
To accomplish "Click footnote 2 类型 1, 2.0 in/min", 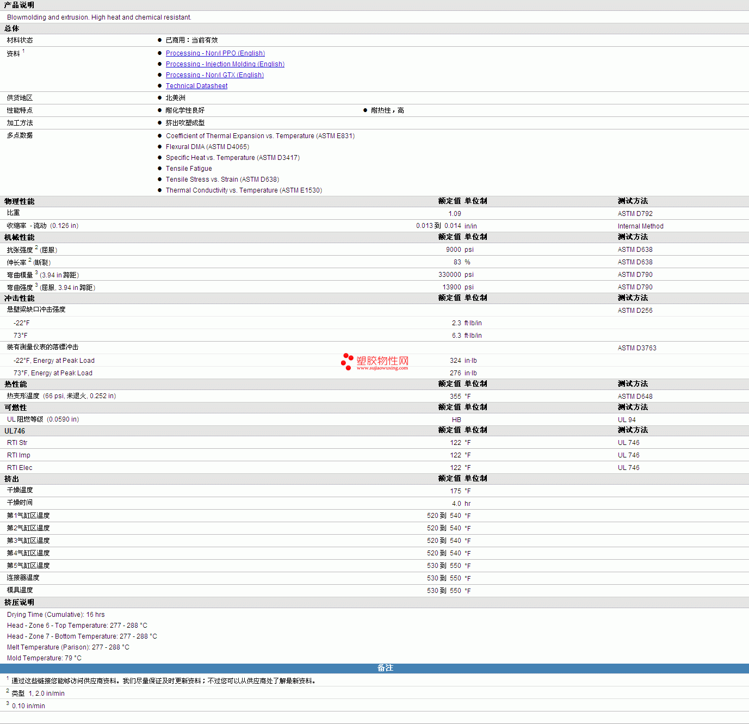I will 38,694.
